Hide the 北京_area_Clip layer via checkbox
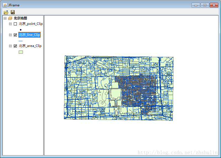221x158 pixels. point(15,46)
